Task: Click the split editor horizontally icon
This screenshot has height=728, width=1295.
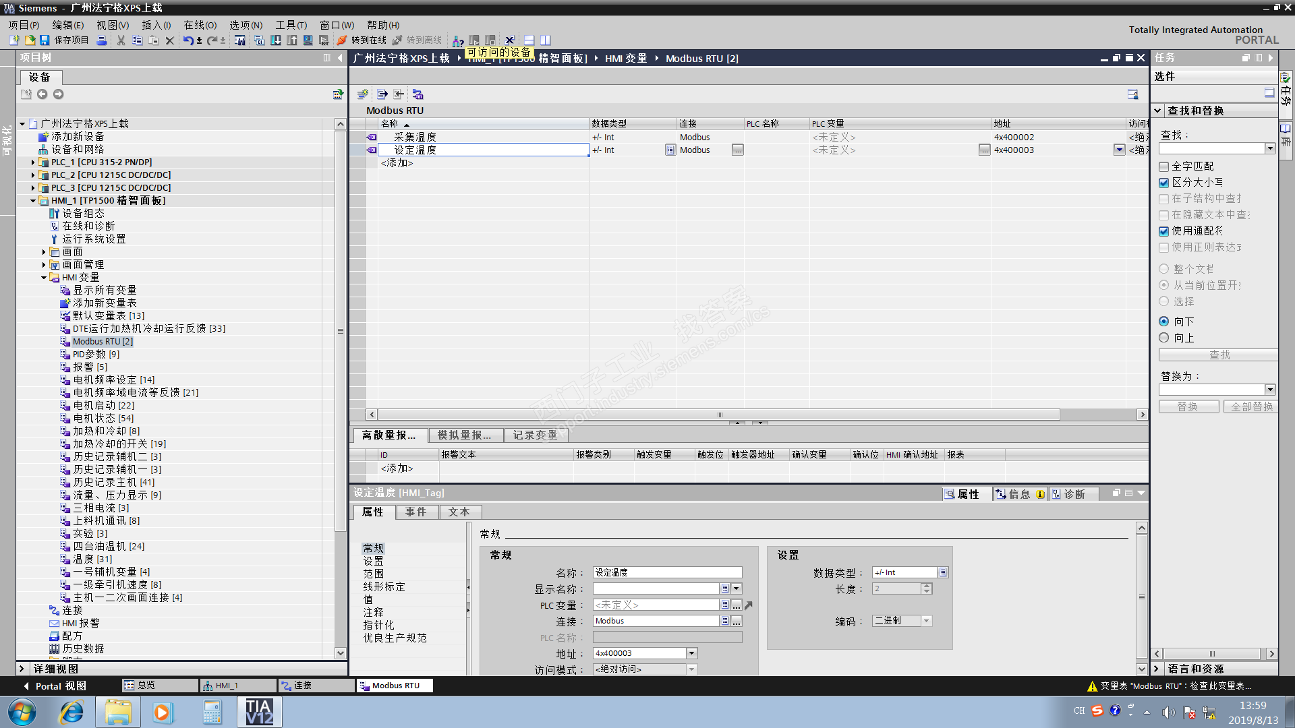Action: tap(529, 40)
